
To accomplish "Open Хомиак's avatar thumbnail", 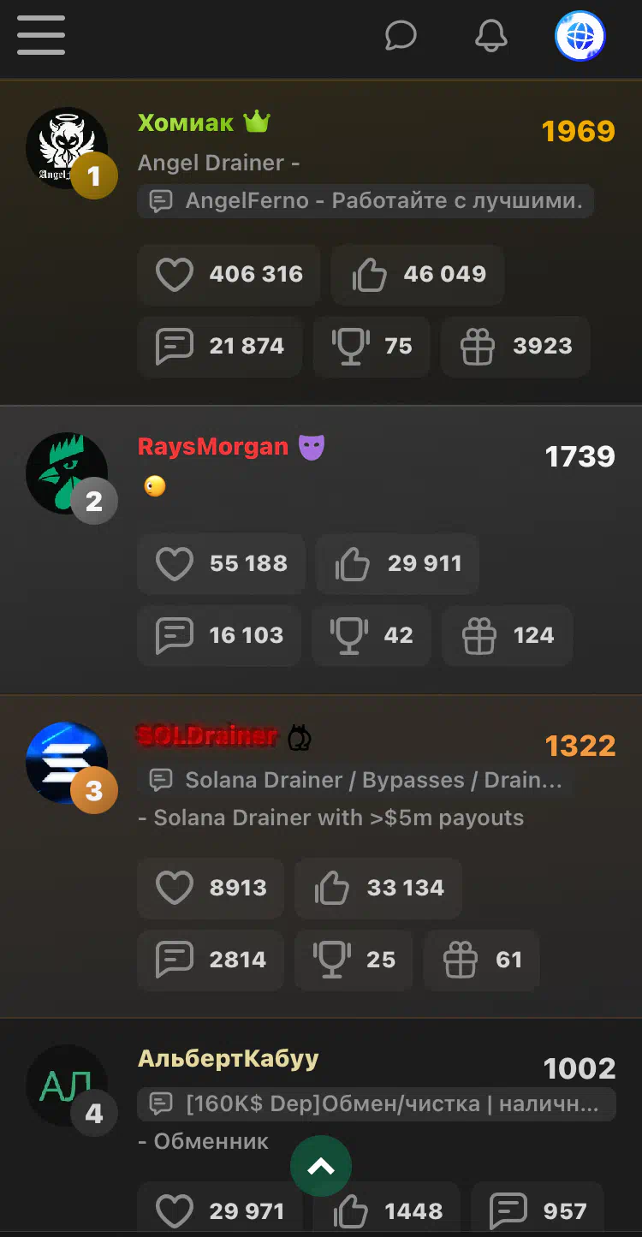I will click(x=67, y=148).
